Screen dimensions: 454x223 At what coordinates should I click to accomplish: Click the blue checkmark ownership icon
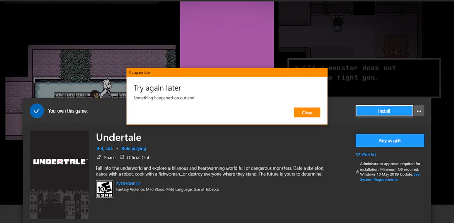coord(37,110)
